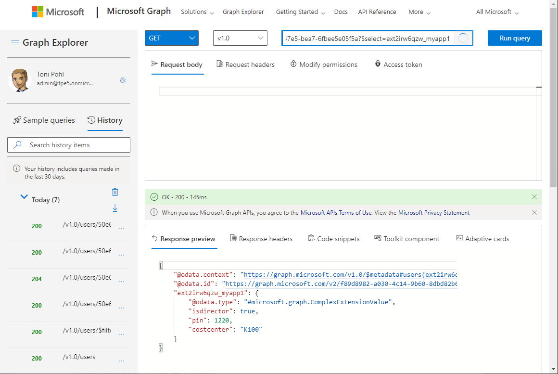Open the Access token tab
Image resolution: width=558 pixels, height=374 pixels.
pyautogui.click(x=398, y=64)
